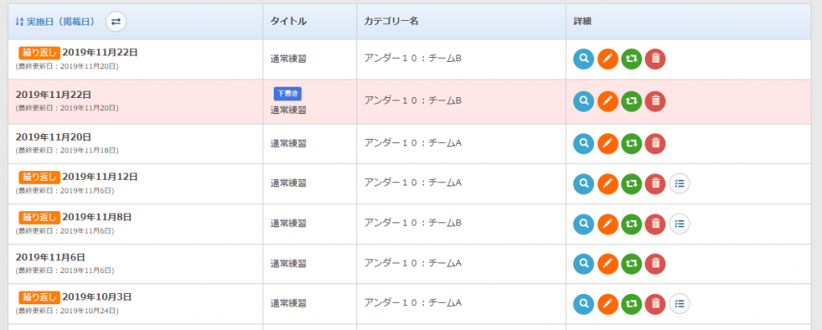The width and height of the screenshot is (822, 330).
Task: Delete the 2019年11月12日 repeating entry
Action: coord(655,184)
